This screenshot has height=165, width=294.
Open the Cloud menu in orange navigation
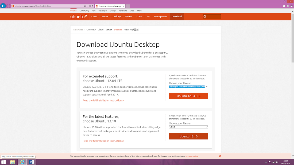pos(94,17)
